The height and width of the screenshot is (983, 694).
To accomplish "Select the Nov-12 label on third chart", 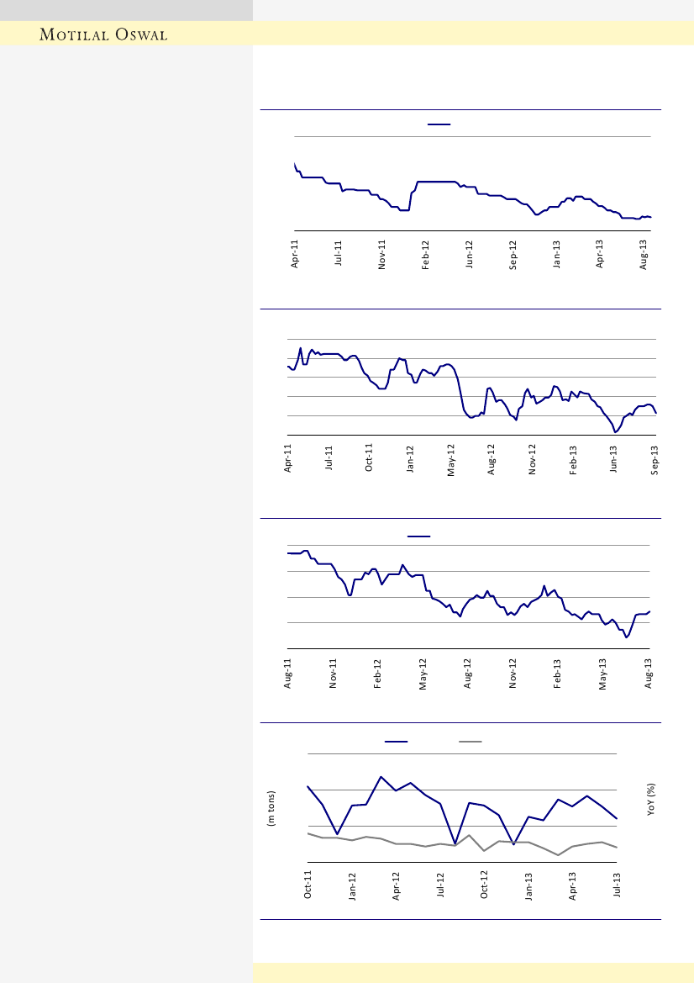I will tap(513, 674).
